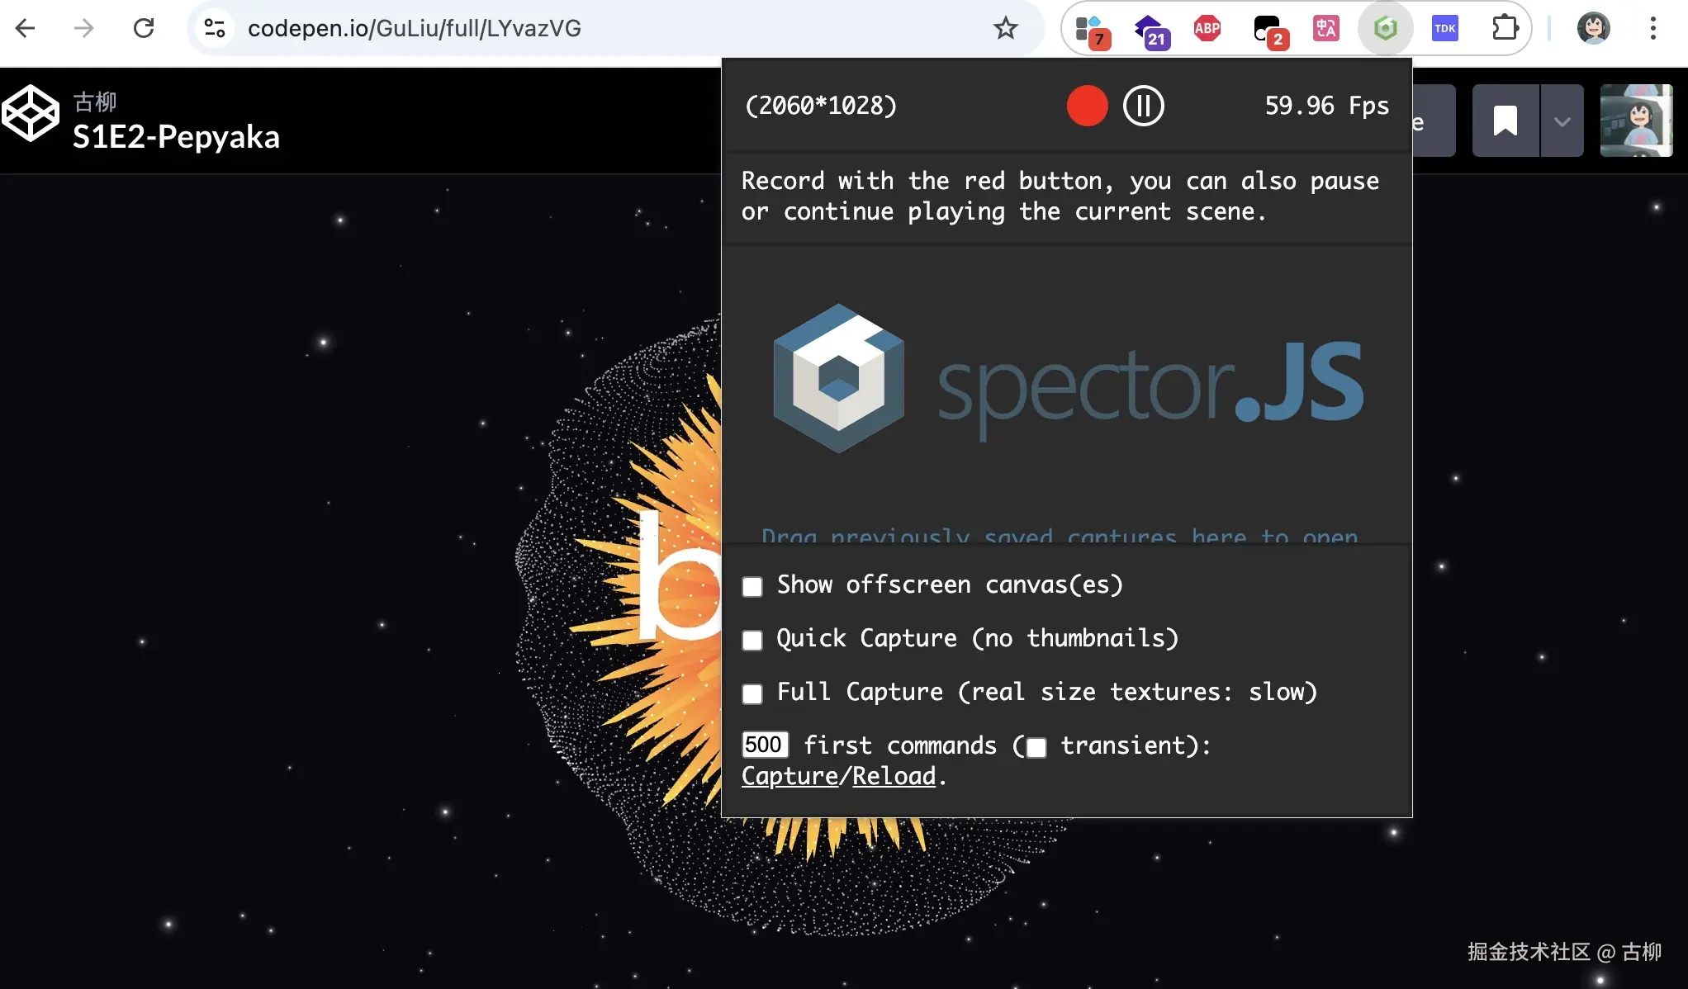
Task: Open the AdBlock Plus extension
Action: 1207,29
